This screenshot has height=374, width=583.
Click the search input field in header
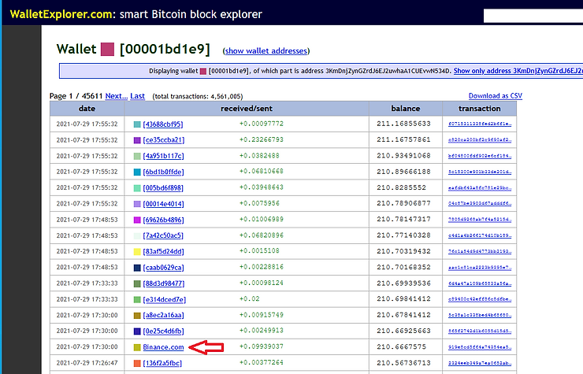tap(532, 14)
